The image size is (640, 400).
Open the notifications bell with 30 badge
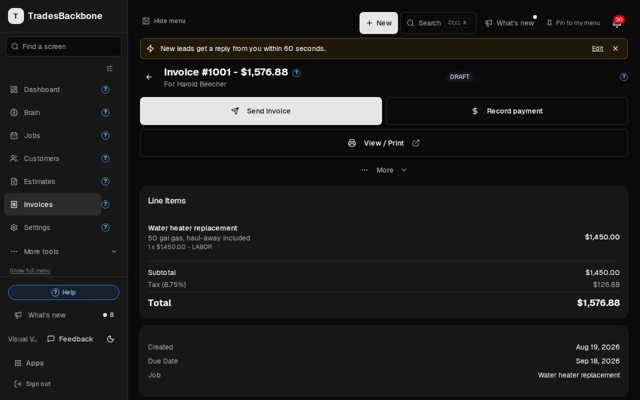(617, 22)
